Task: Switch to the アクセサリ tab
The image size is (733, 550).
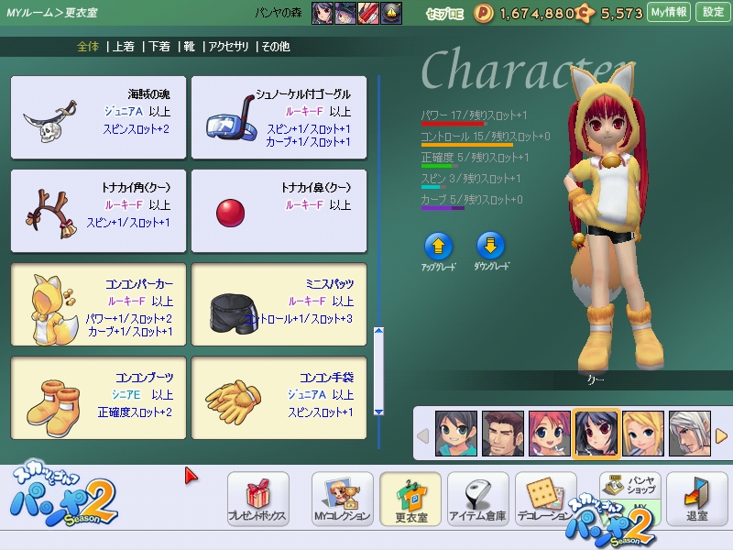Action: click(229, 46)
